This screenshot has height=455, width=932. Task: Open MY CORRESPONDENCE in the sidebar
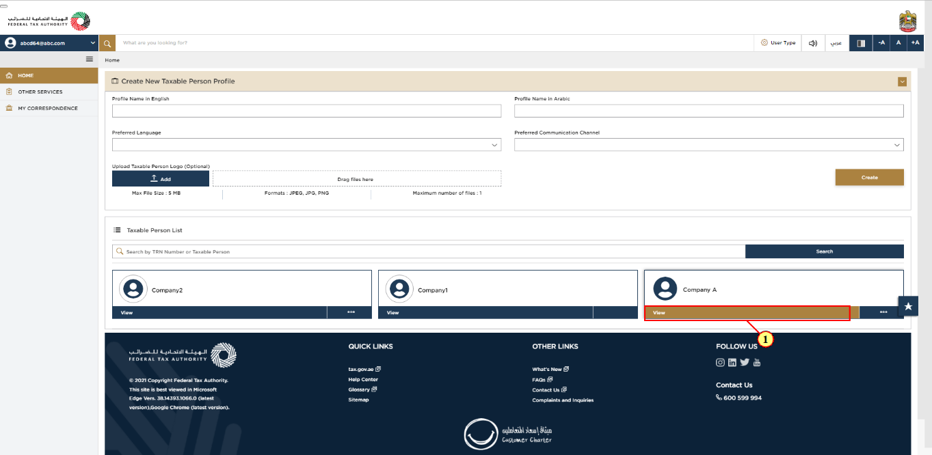(49, 108)
